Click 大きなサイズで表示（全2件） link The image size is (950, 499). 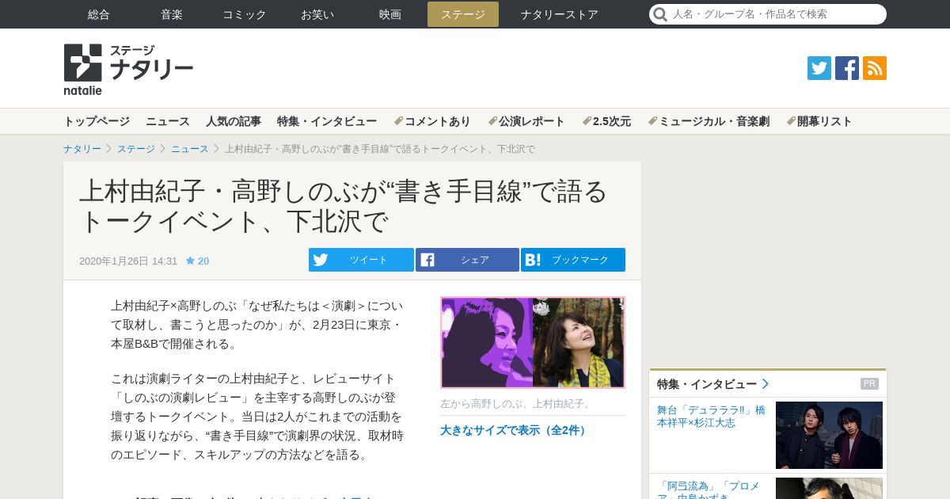[515, 430]
